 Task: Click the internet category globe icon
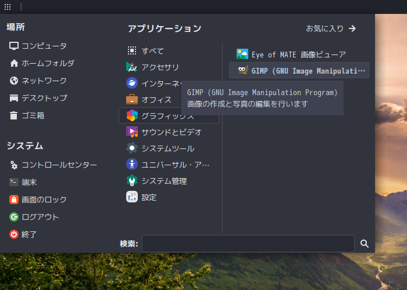point(132,83)
